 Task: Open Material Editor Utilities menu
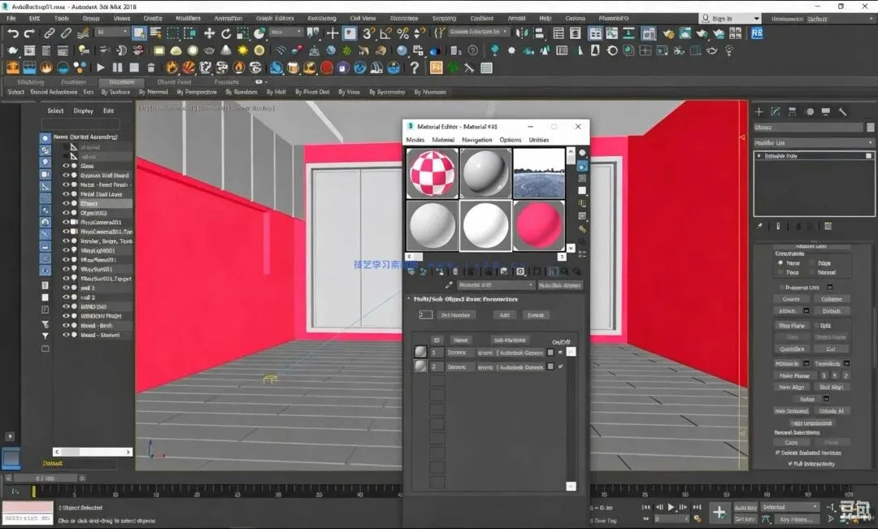pyautogui.click(x=539, y=140)
